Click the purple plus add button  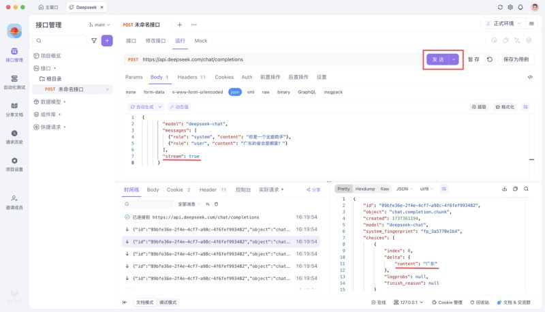(x=107, y=41)
